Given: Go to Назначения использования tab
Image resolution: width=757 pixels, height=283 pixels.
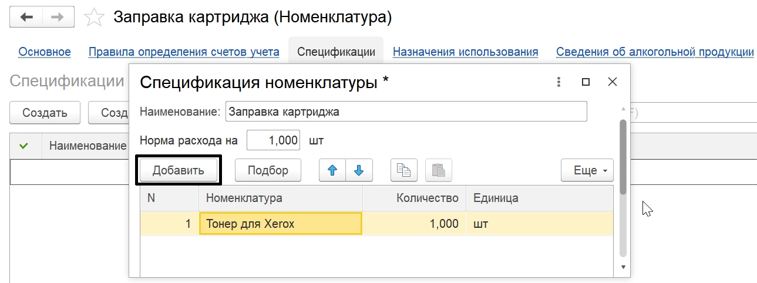Looking at the screenshot, I should click(465, 52).
